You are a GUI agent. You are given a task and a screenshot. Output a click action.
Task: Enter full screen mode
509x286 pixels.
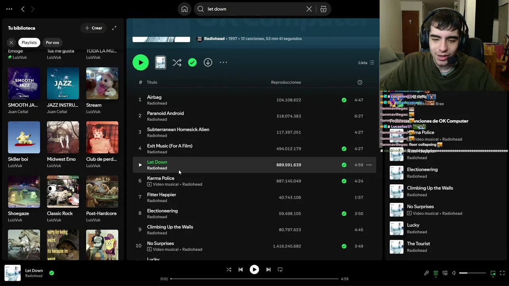(502, 273)
